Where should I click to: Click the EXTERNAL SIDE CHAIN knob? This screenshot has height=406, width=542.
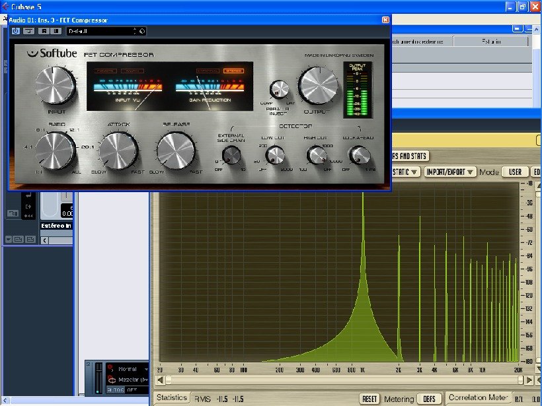tap(231, 155)
